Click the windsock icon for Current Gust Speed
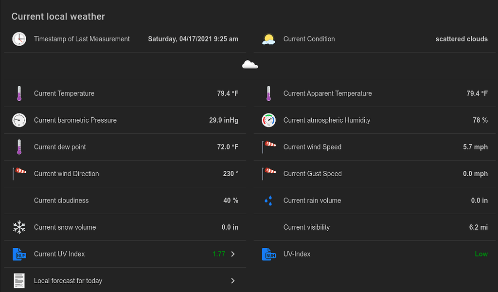 [269, 173]
